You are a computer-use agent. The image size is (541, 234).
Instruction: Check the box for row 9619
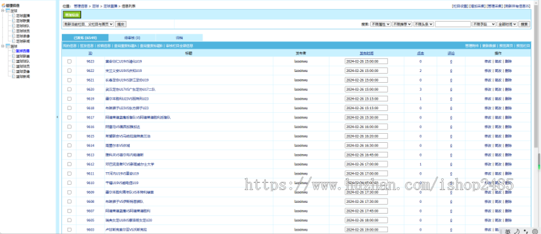69,98
